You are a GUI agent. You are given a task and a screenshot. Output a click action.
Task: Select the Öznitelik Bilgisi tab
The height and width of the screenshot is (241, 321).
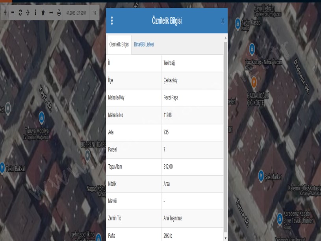[x=119, y=44]
